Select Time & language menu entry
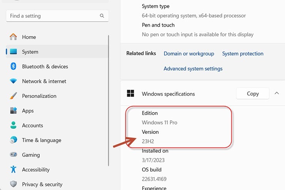The image size is (285, 190). point(42,140)
